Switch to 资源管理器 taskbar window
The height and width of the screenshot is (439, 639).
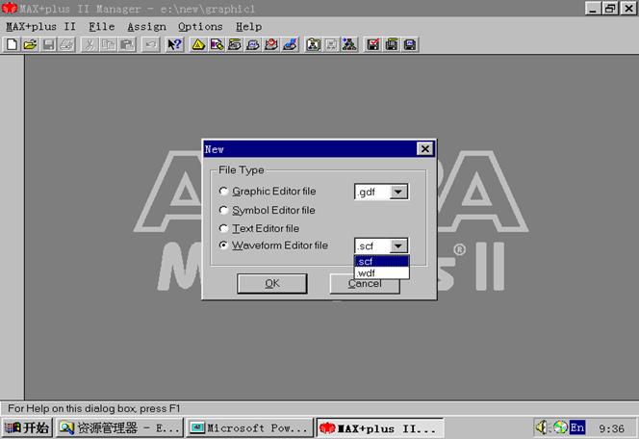click(x=119, y=427)
